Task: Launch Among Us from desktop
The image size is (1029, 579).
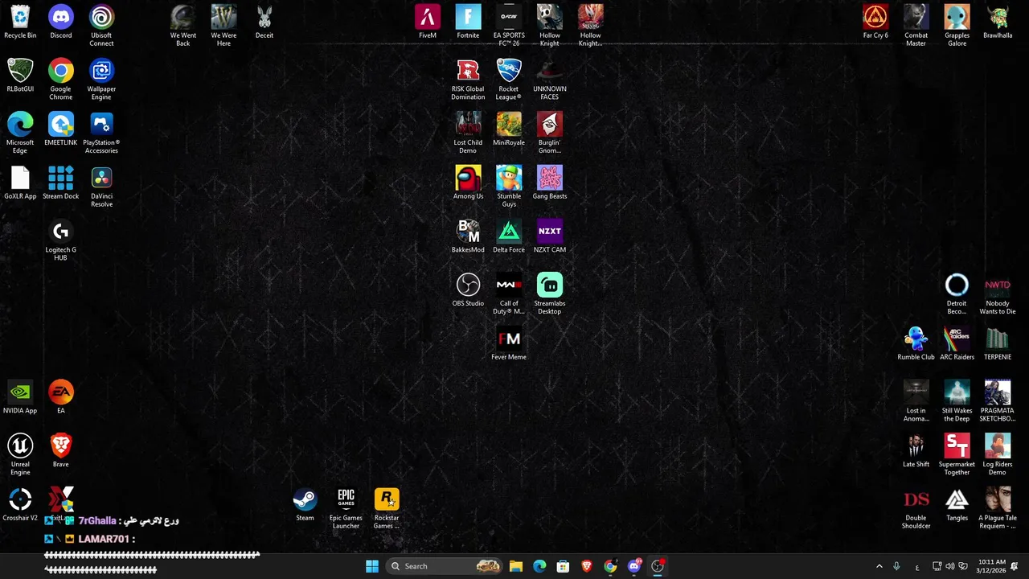Action: (x=468, y=183)
